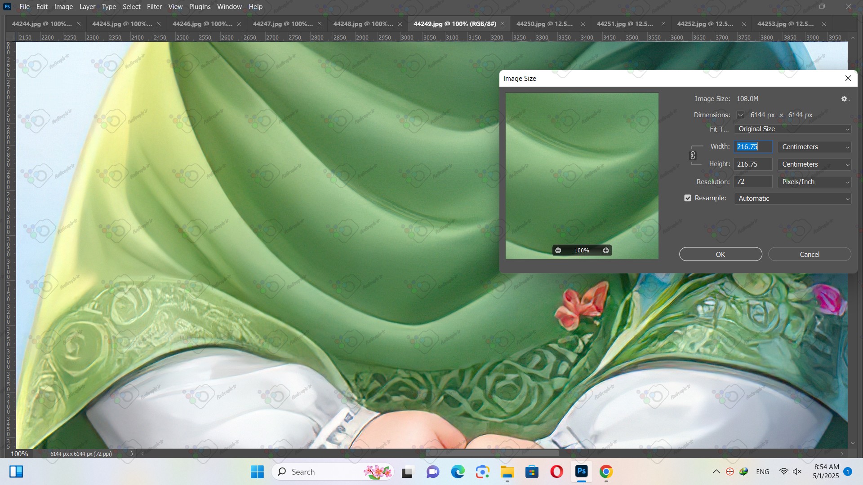Image resolution: width=863 pixels, height=485 pixels.
Task: Open the notification badge in the tray
Action: pos(848,472)
